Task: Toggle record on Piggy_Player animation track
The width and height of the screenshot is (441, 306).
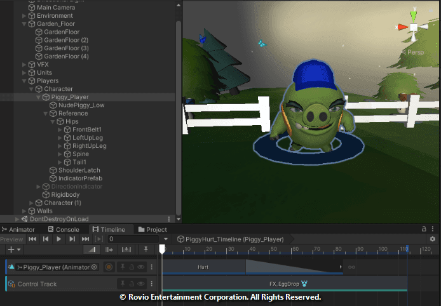Action: (x=109, y=267)
